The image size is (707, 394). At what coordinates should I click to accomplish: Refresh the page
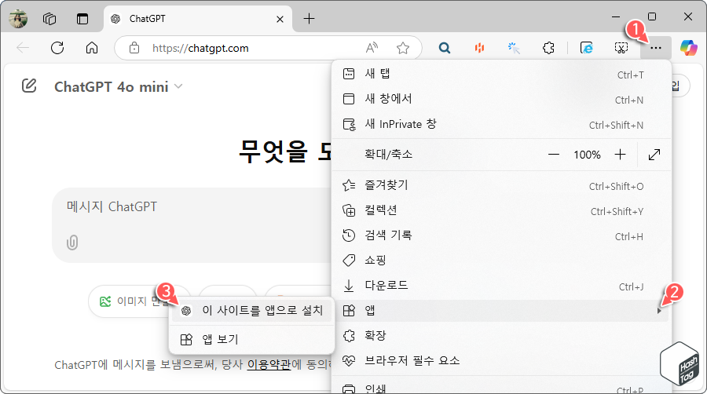tap(57, 48)
